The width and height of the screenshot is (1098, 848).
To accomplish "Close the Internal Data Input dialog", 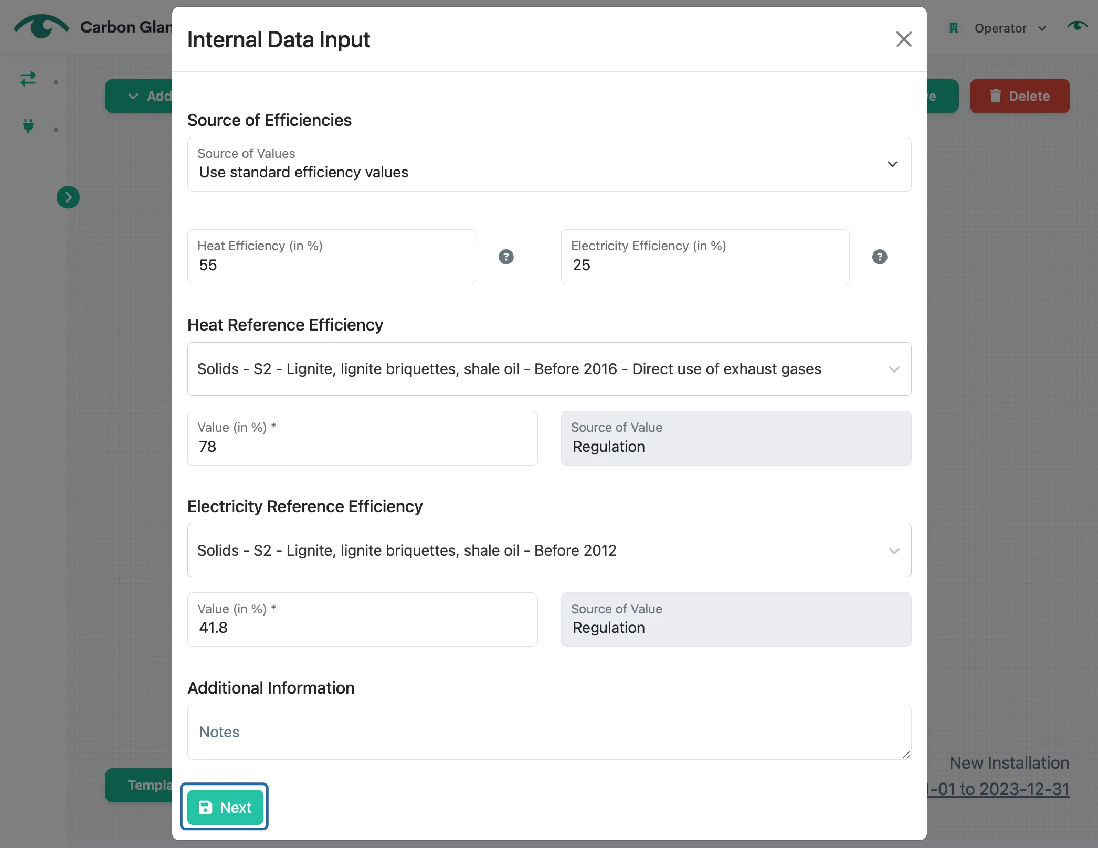I will [903, 39].
